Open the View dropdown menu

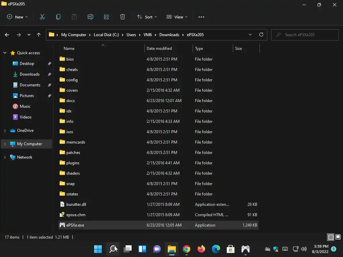pos(177,17)
